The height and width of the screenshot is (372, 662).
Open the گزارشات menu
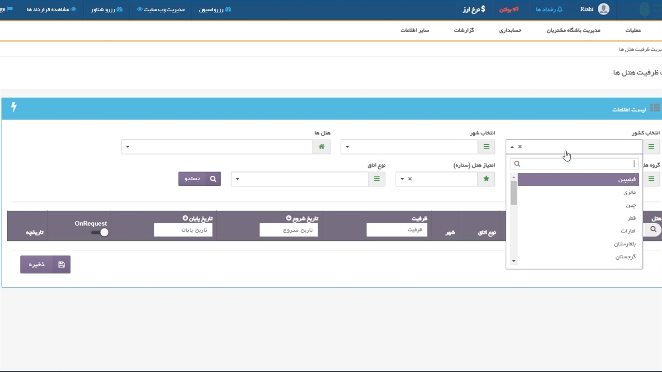coord(464,30)
